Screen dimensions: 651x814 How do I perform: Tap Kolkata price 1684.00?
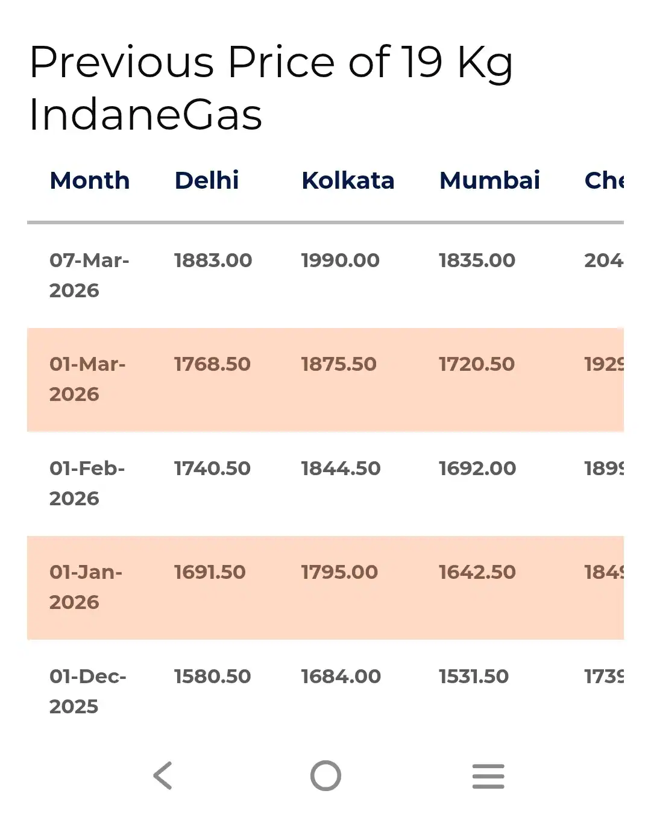pos(341,677)
